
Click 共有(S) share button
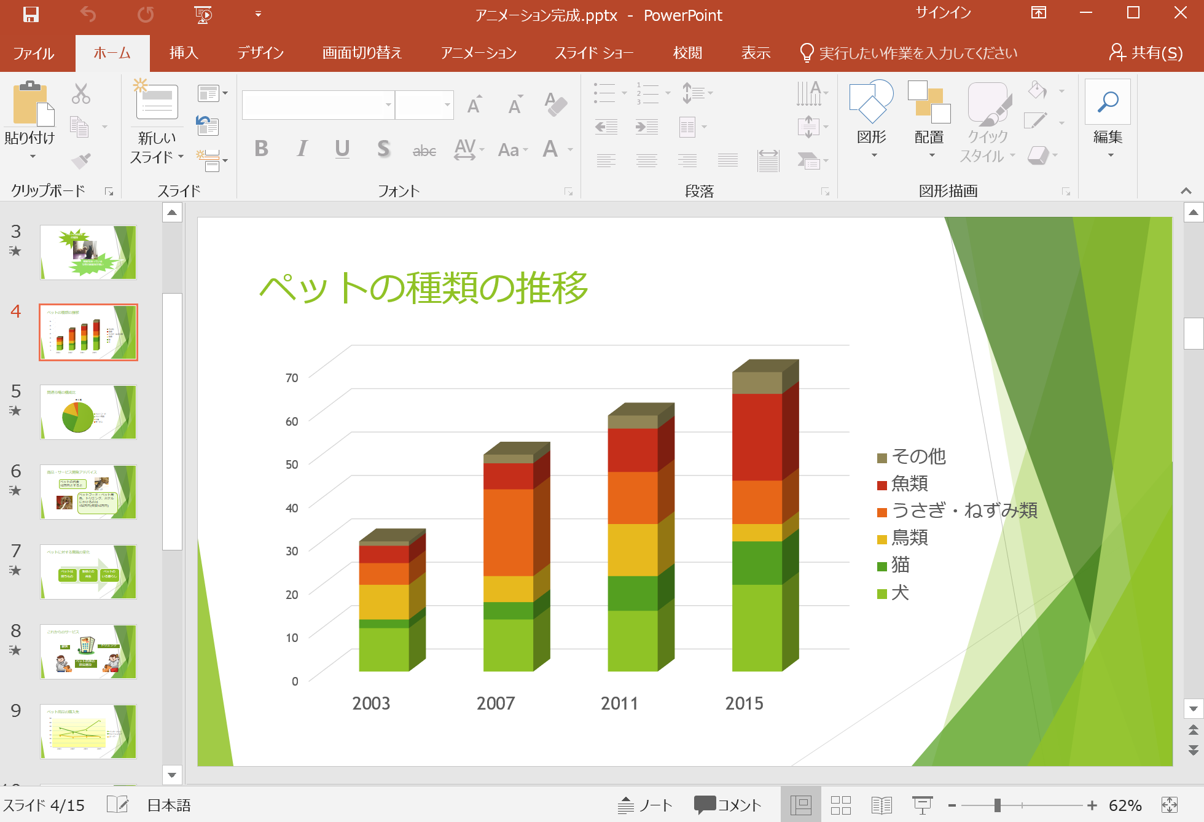[x=1146, y=53]
